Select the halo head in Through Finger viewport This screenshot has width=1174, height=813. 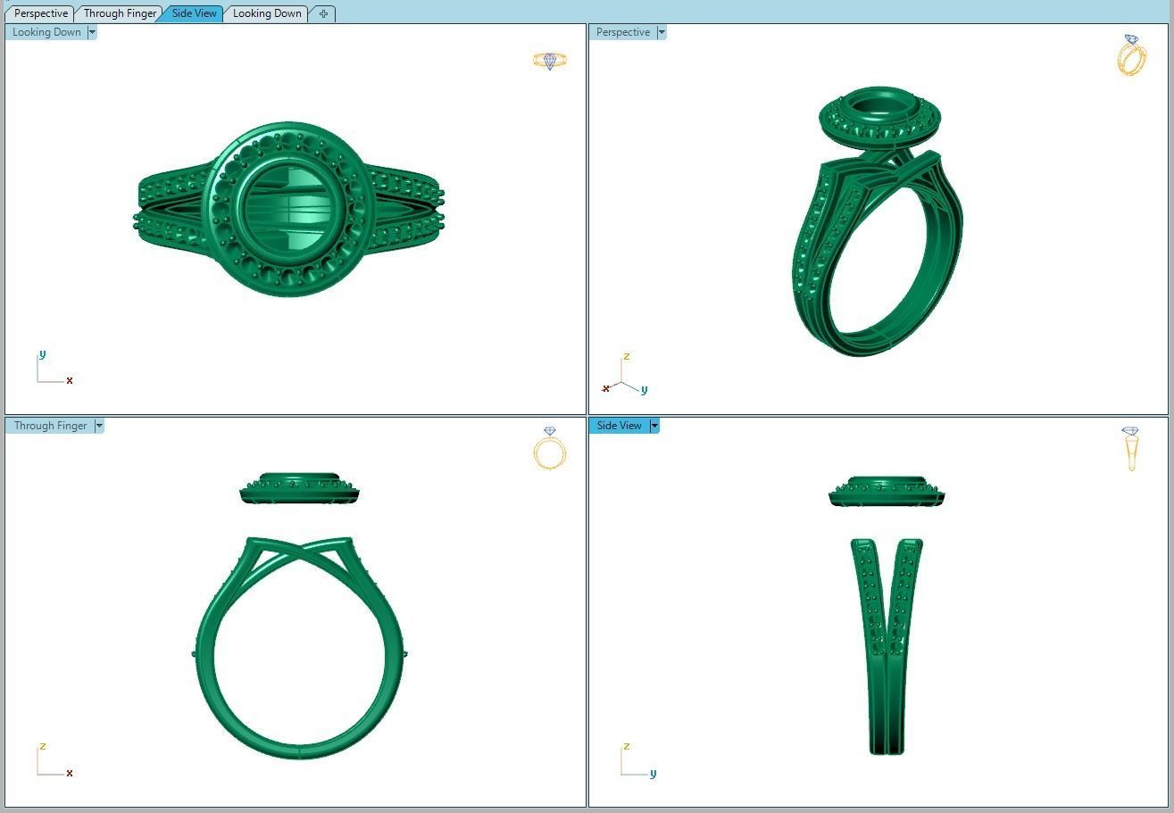point(299,490)
